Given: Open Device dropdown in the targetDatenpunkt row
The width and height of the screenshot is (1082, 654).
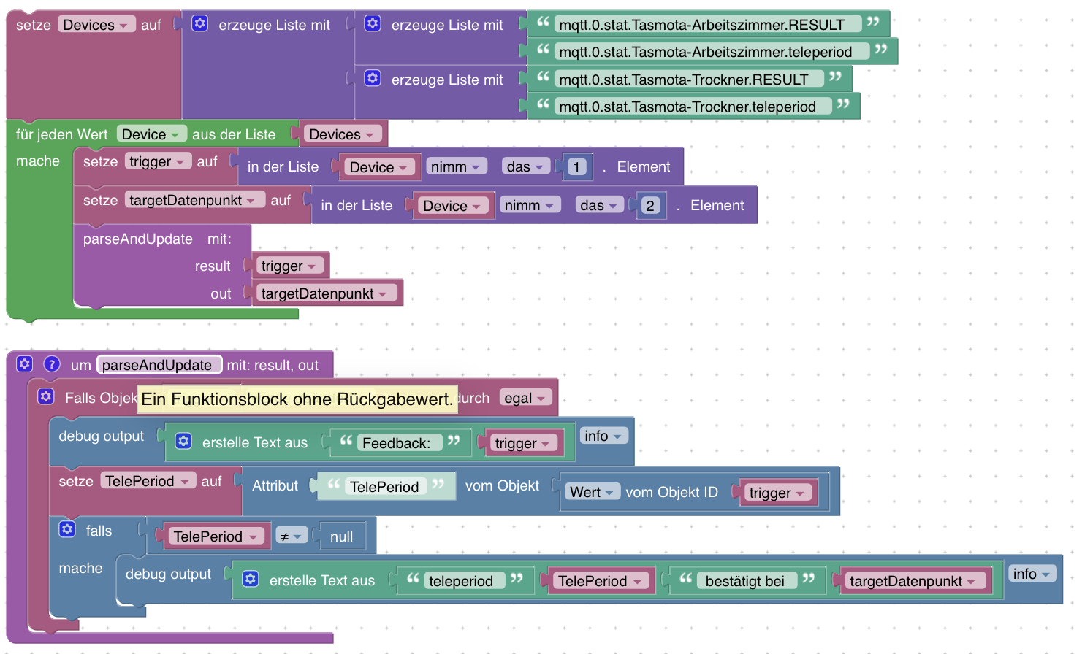Looking at the screenshot, I should click(x=452, y=206).
